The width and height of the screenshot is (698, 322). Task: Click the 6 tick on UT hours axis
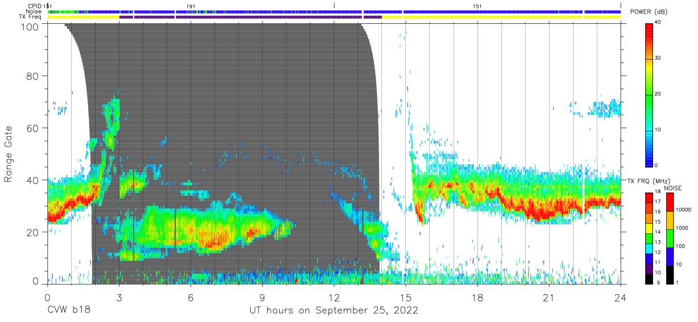[x=191, y=297]
